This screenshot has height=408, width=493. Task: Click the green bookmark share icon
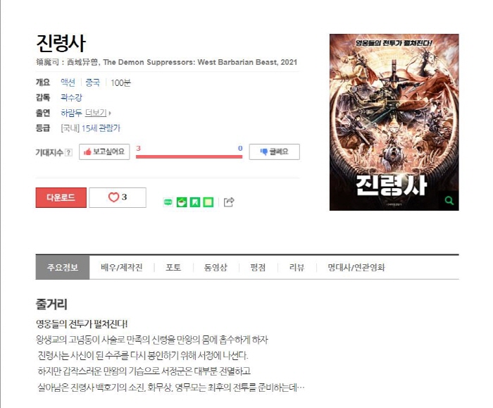point(195,202)
